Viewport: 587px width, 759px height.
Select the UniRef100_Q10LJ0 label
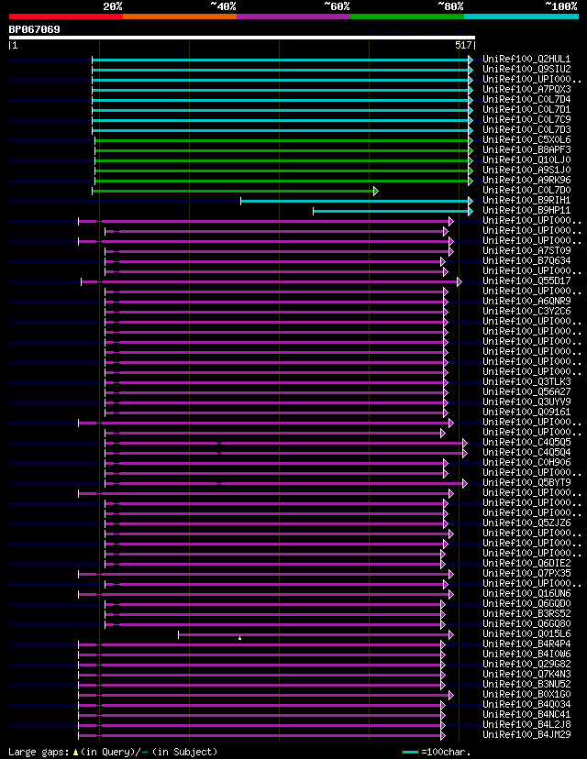pyautogui.click(x=526, y=160)
